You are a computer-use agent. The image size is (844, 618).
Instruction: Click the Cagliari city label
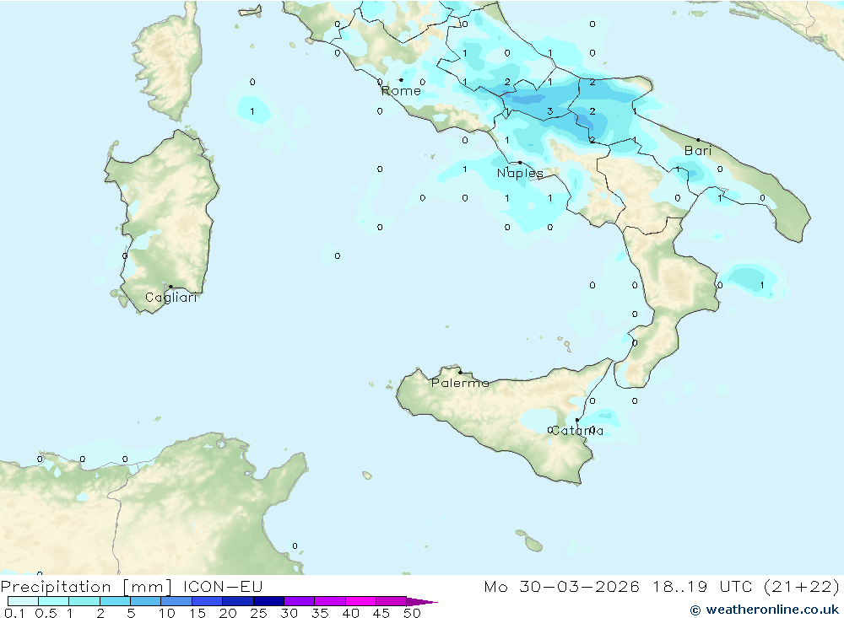(x=171, y=298)
